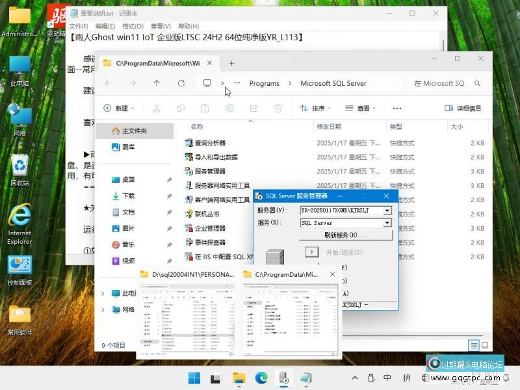This screenshot has height=390, width=520.
Task: Add a new tab in File Explorer
Action: pyautogui.click(x=231, y=63)
